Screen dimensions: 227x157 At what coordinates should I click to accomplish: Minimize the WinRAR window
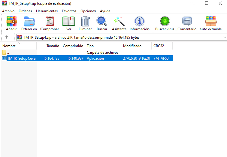[x=193, y=3]
